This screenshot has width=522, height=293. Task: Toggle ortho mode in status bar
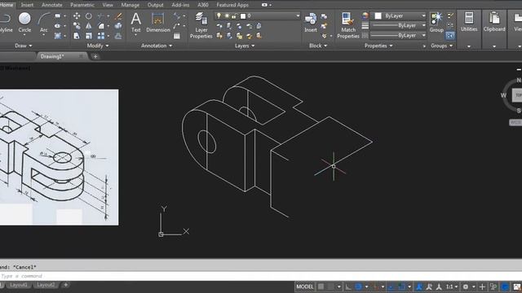(348, 286)
